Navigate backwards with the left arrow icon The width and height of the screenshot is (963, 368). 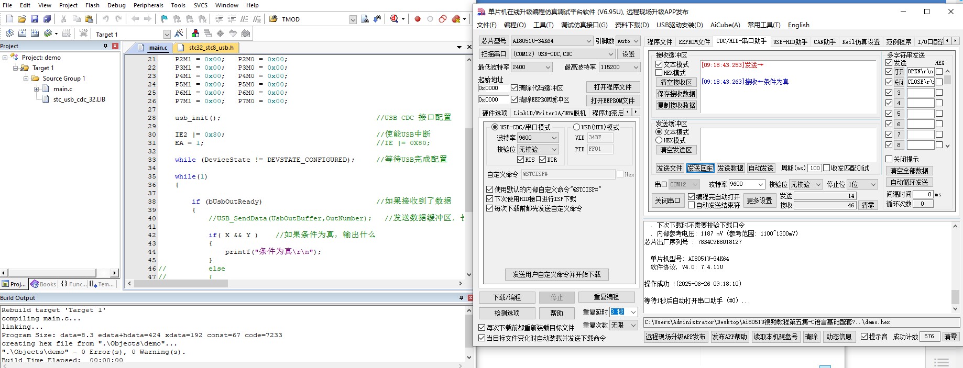(135, 19)
